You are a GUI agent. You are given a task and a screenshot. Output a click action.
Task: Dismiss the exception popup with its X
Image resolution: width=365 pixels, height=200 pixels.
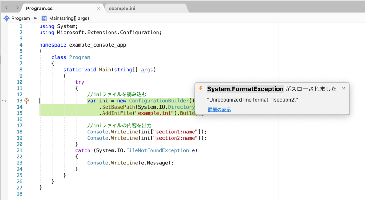click(x=344, y=88)
